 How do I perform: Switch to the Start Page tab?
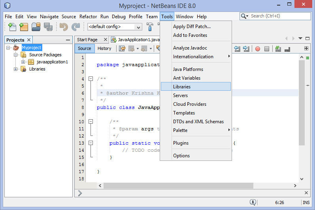[87, 40]
